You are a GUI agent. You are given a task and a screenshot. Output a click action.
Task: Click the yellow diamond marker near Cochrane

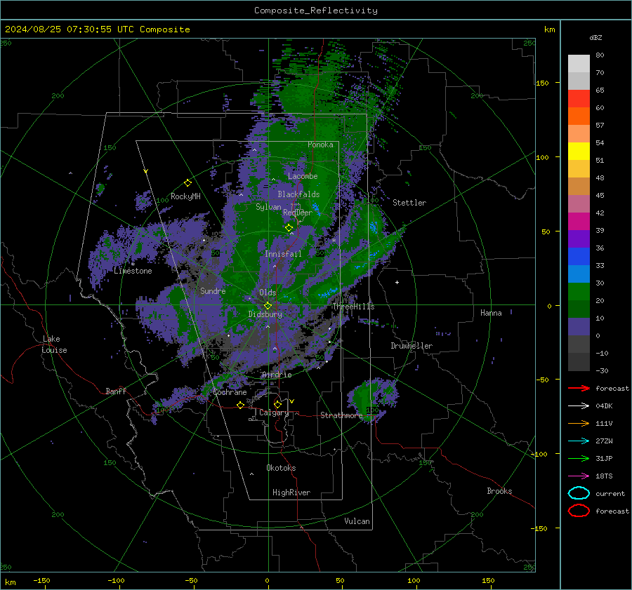click(x=240, y=405)
